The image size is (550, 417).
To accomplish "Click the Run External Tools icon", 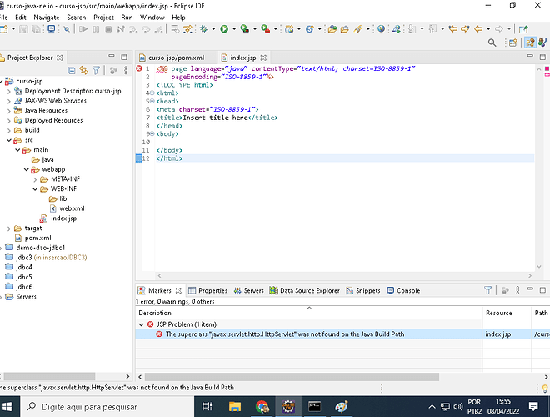I will coord(266,29).
